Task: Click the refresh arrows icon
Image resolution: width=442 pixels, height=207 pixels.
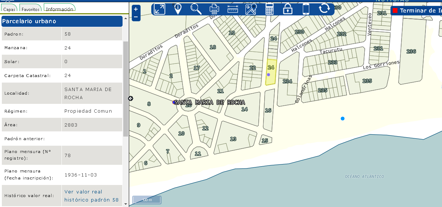Action: (x=324, y=8)
